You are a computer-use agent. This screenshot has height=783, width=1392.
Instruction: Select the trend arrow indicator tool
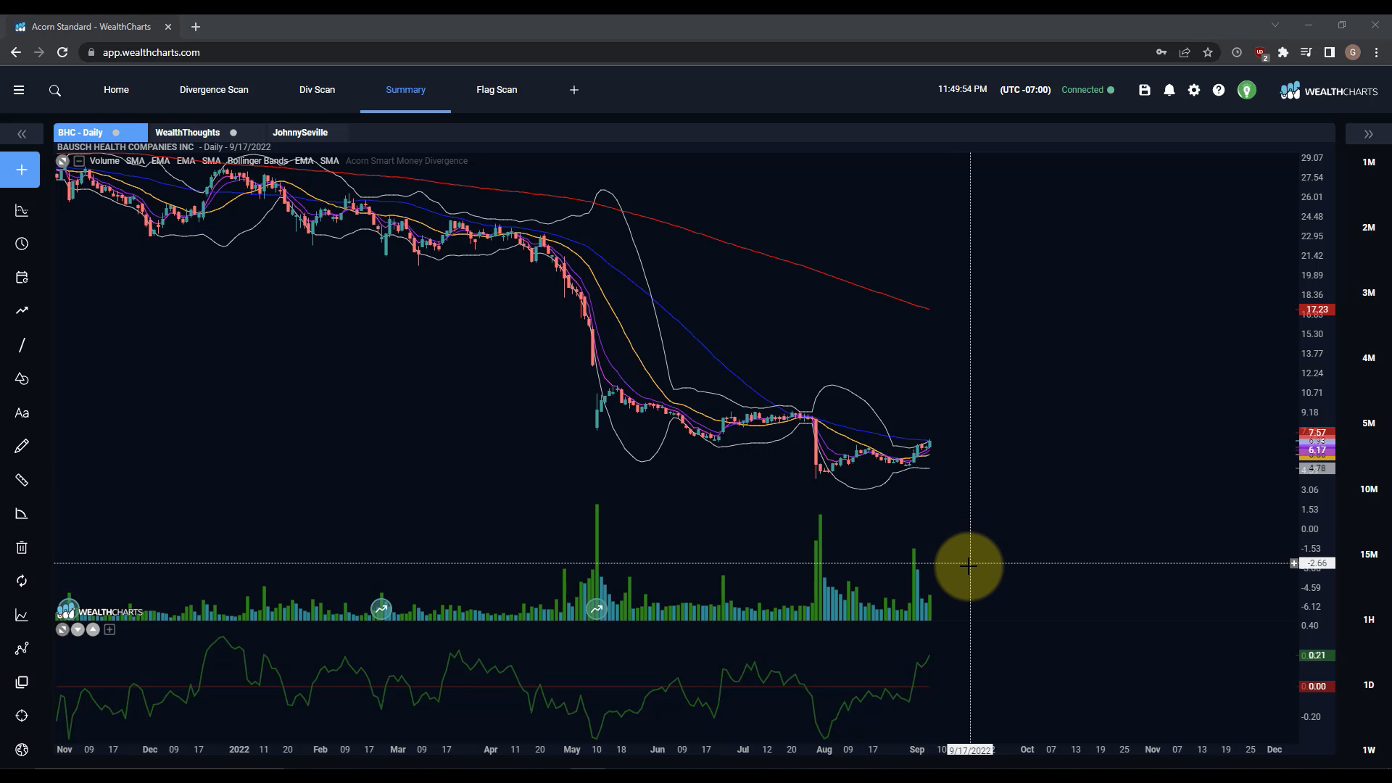(x=22, y=311)
